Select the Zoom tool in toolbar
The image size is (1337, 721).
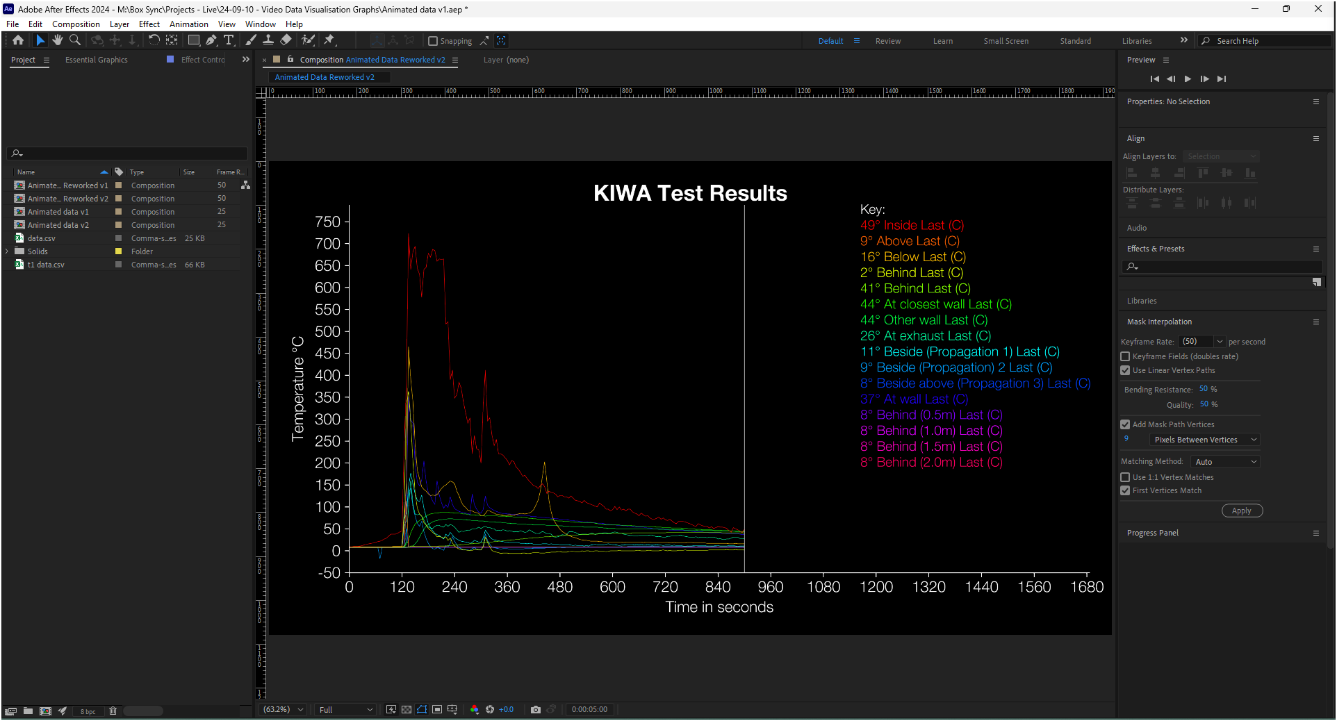click(x=75, y=40)
